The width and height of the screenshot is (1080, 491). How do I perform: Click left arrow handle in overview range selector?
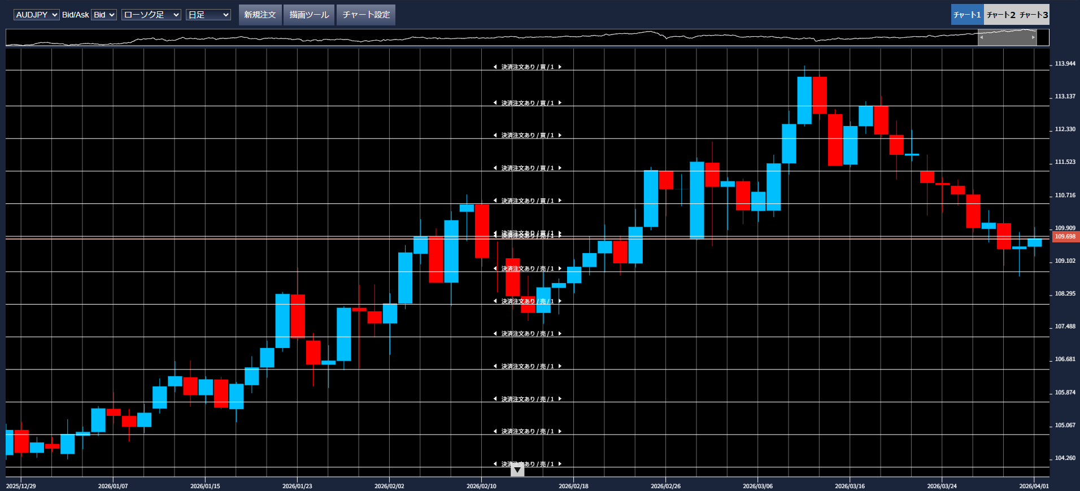coord(982,37)
